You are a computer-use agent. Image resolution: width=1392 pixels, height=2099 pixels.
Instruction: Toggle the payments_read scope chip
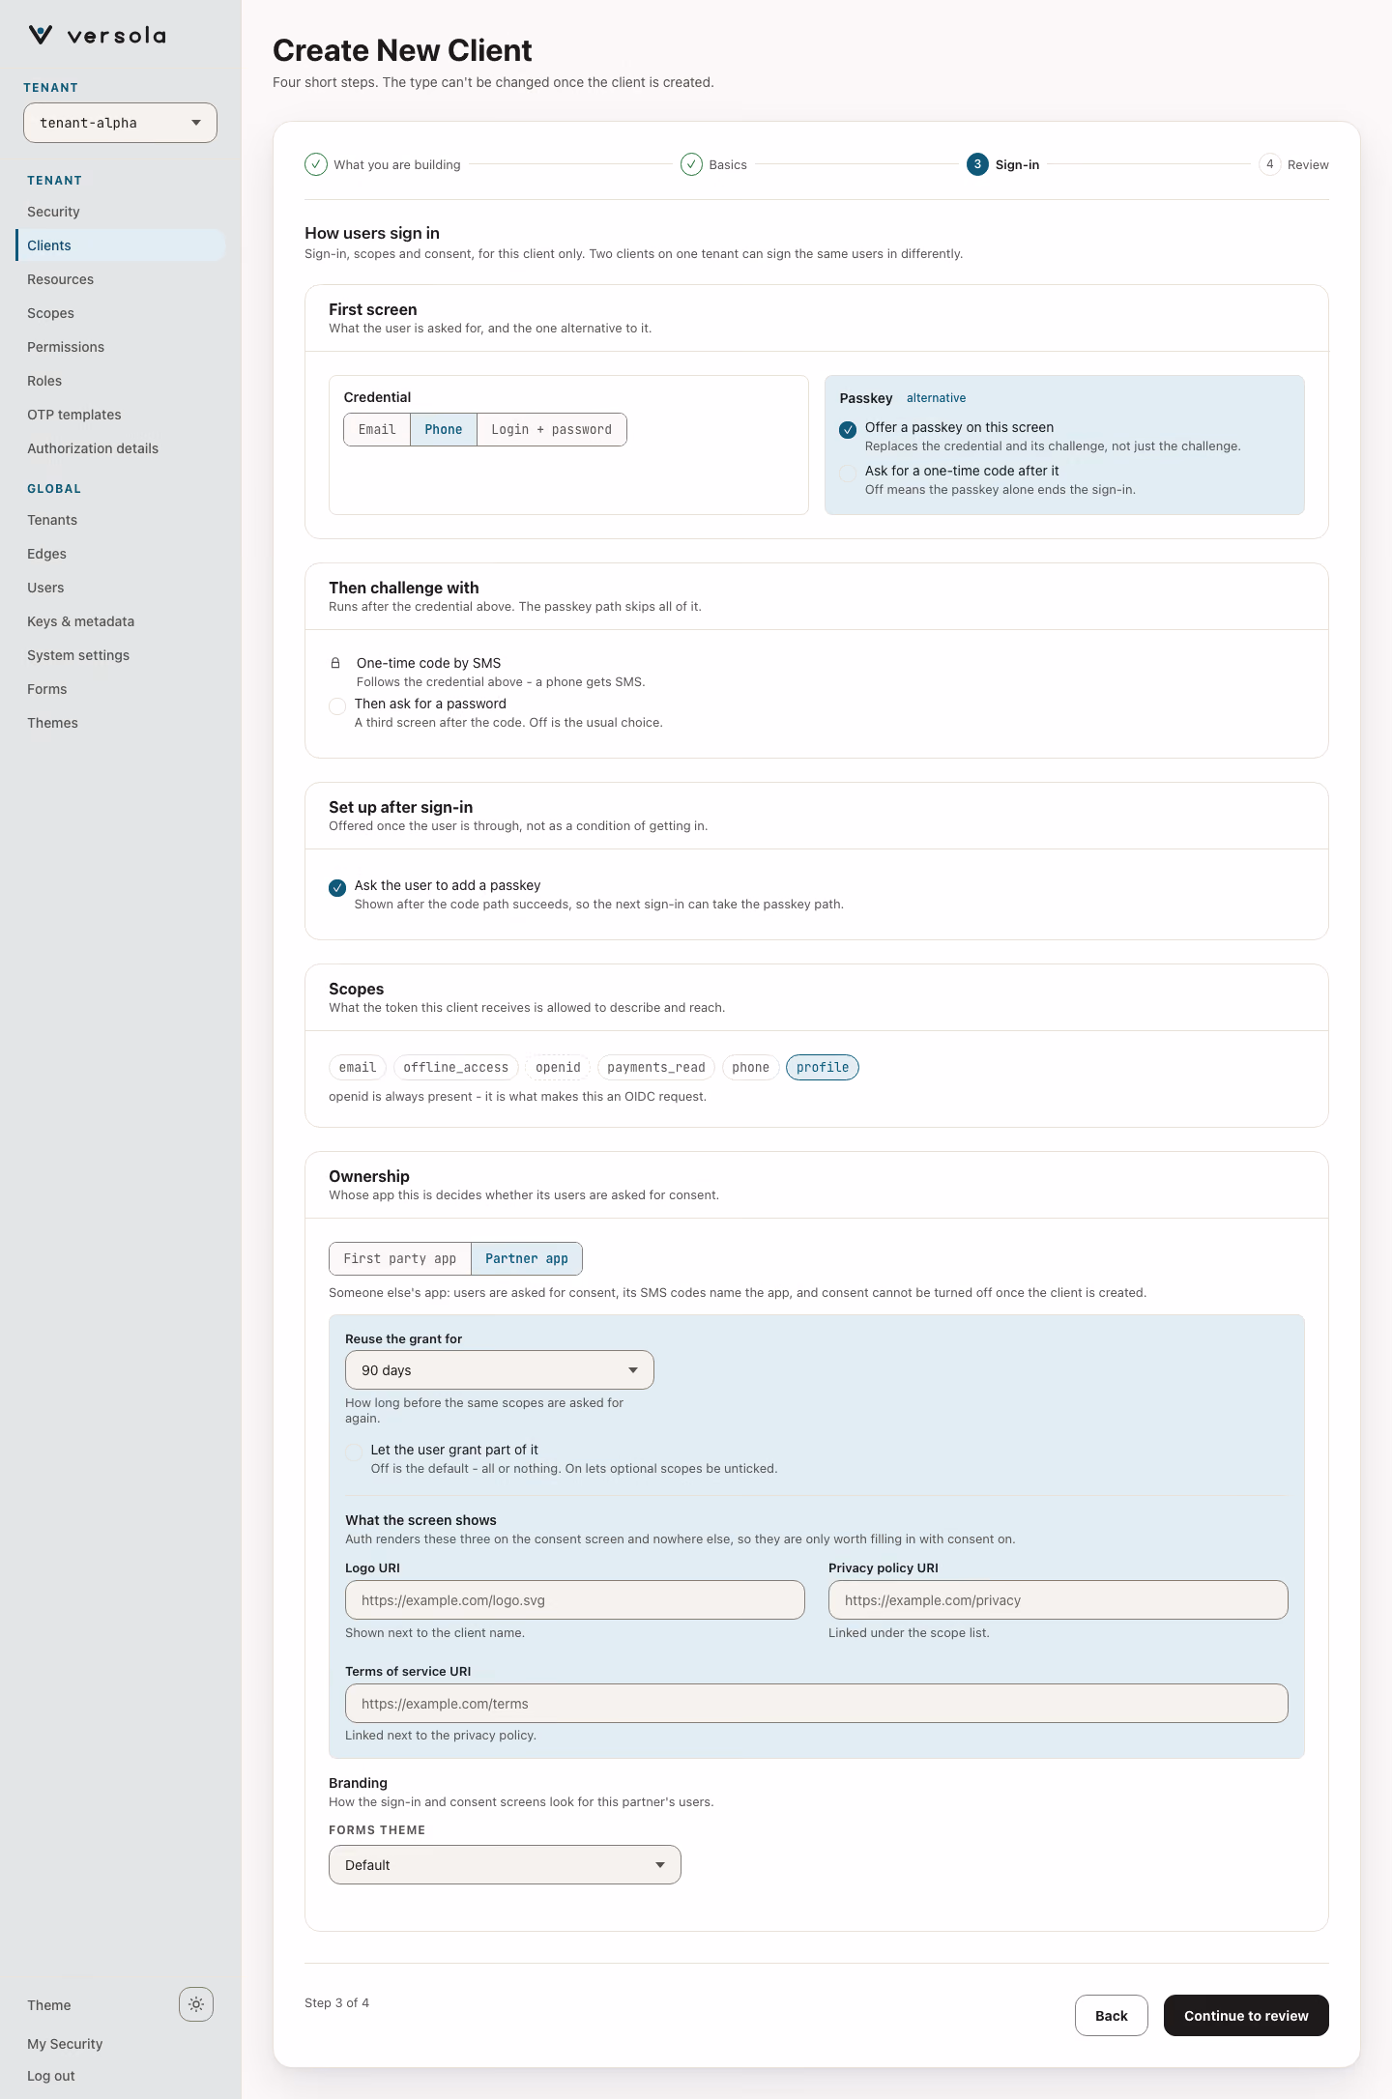(x=656, y=1068)
